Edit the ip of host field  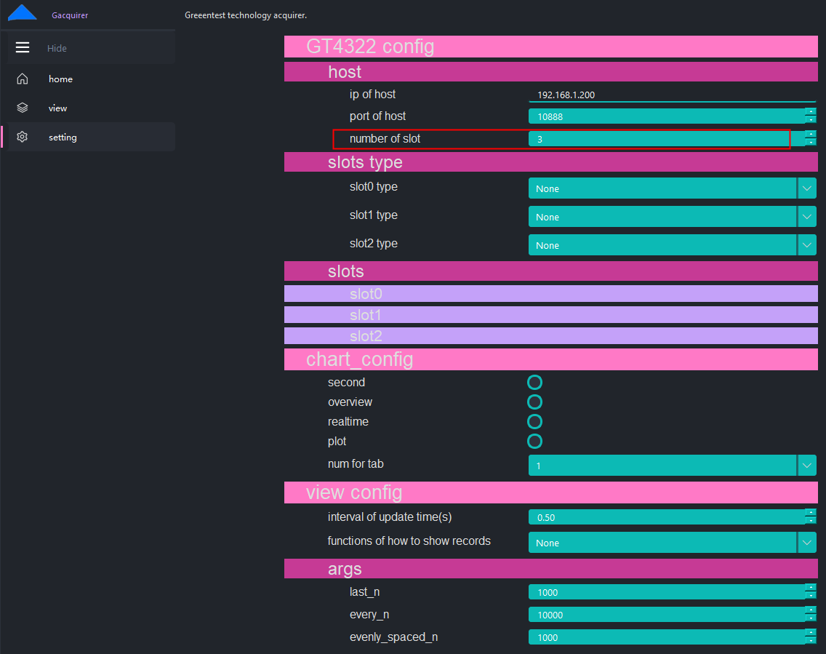(x=672, y=95)
